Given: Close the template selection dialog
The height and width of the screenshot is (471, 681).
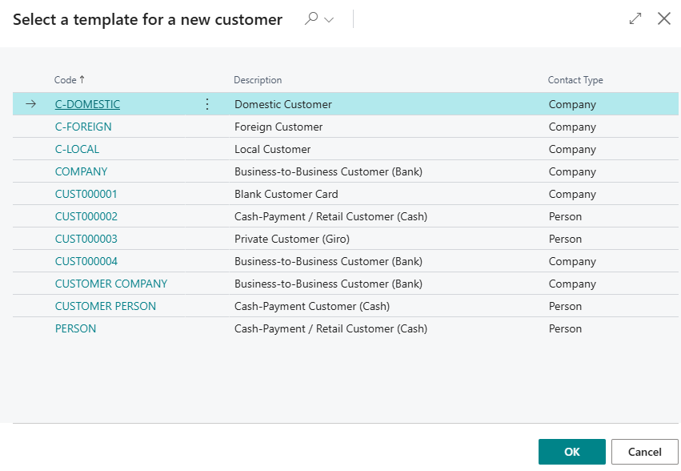Looking at the screenshot, I should coord(663,18).
